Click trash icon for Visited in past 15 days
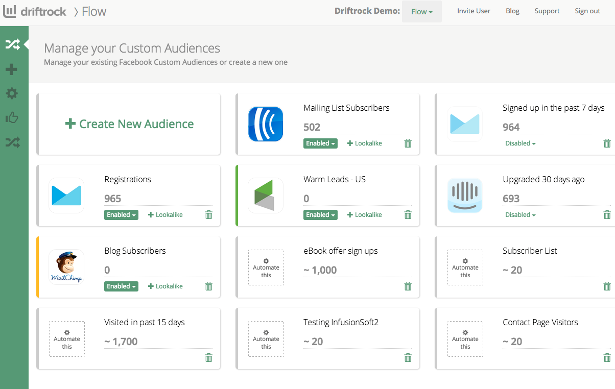615x389 pixels. (208, 358)
